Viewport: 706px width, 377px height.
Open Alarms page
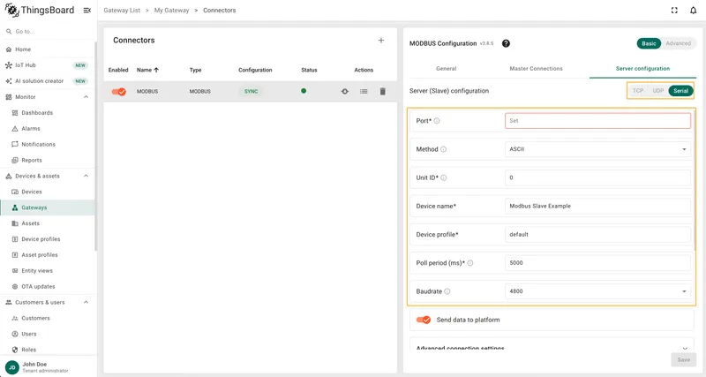pyautogui.click(x=48, y=128)
